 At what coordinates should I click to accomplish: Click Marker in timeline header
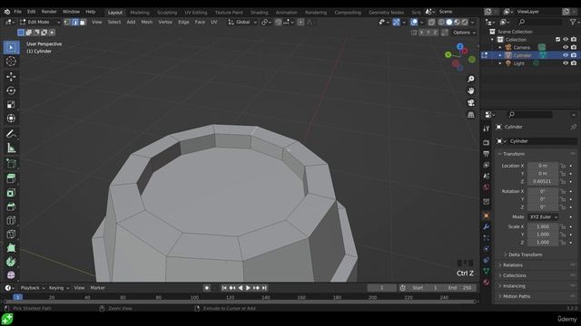[x=97, y=288]
